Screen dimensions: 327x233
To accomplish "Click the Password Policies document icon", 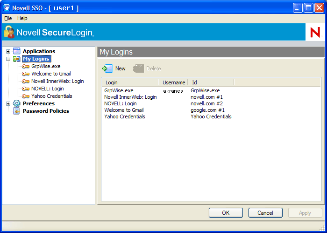I will coord(17,111).
